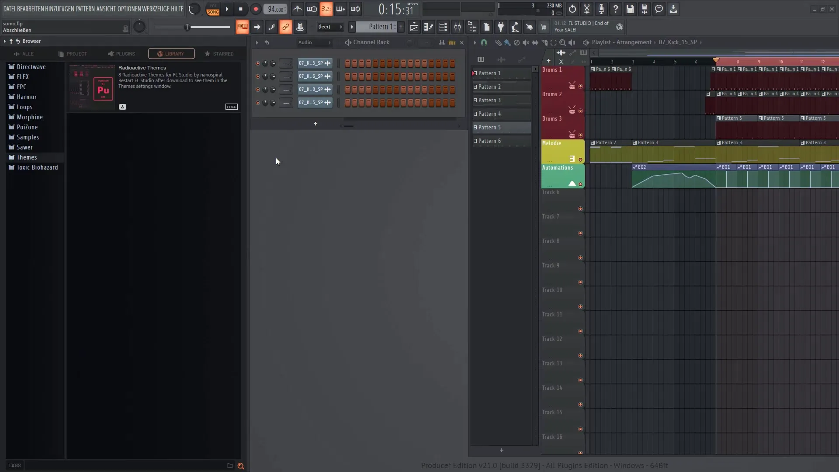
Task: Switch to the ALLE browser tab
Action: point(24,54)
